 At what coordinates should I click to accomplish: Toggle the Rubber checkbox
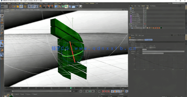point(145,46)
